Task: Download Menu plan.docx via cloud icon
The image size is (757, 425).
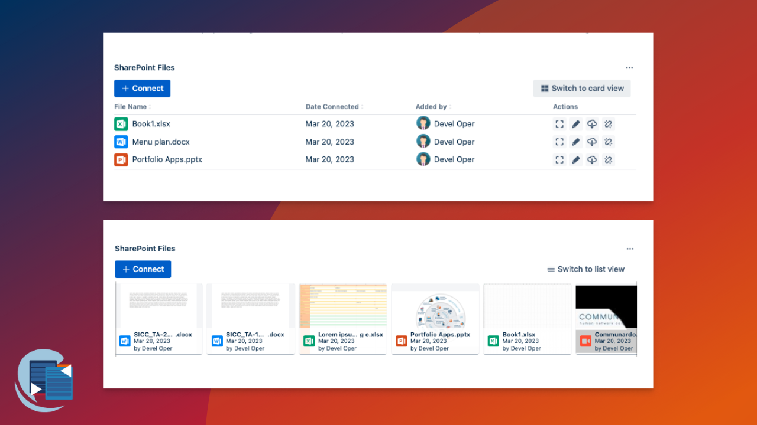Action: (592, 142)
